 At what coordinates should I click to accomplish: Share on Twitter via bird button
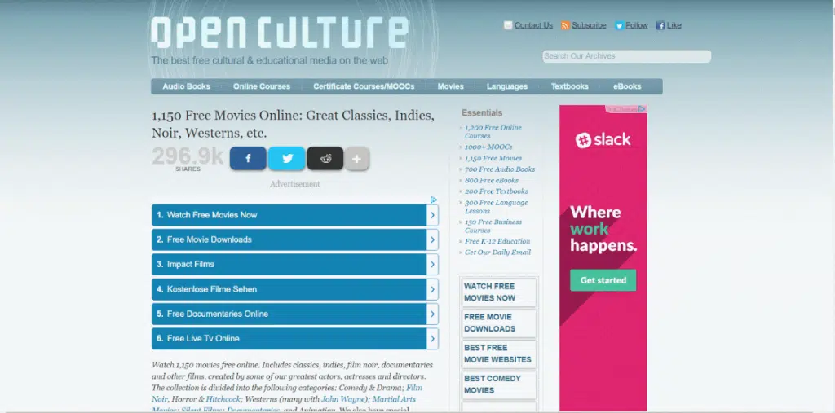point(287,159)
